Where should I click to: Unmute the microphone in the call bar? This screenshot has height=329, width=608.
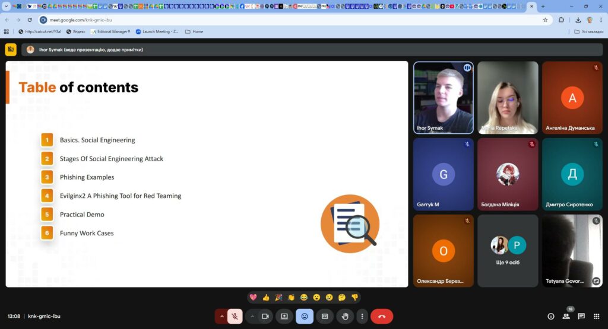pos(235,317)
